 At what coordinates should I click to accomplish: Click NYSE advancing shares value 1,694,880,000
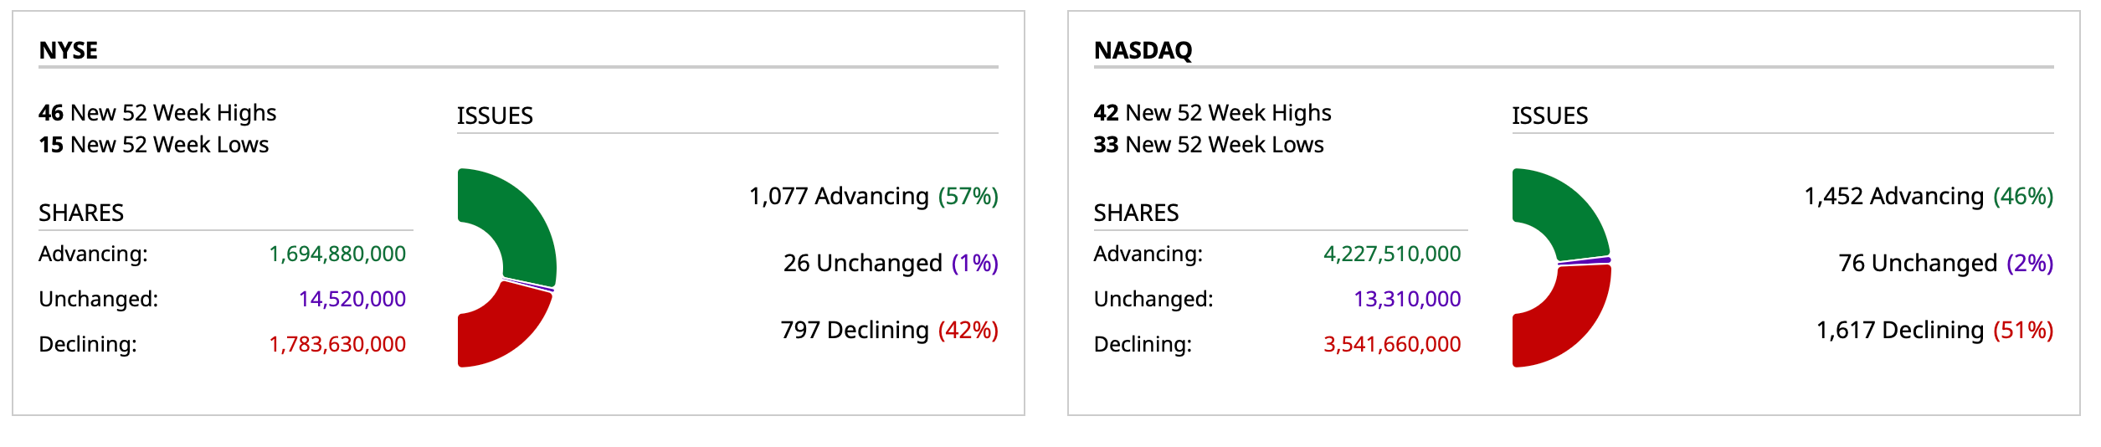pyautogui.click(x=337, y=254)
